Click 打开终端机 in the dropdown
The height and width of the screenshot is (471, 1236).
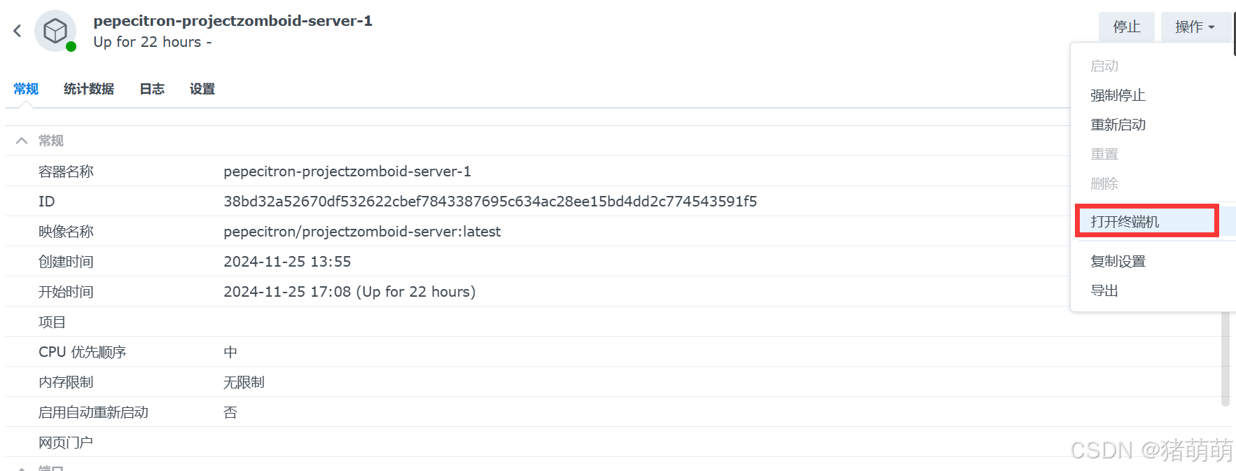1125,222
